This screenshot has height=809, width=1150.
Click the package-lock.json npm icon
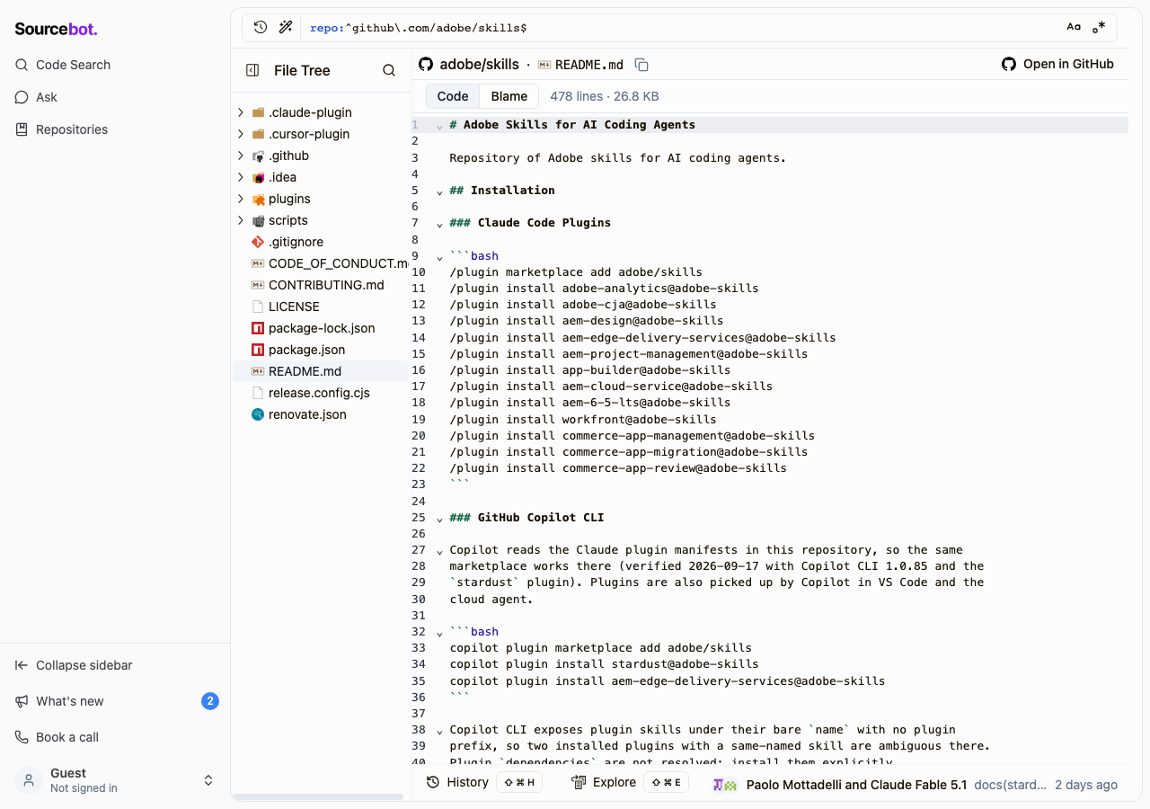pyautogui.click(x=258, y=328)
